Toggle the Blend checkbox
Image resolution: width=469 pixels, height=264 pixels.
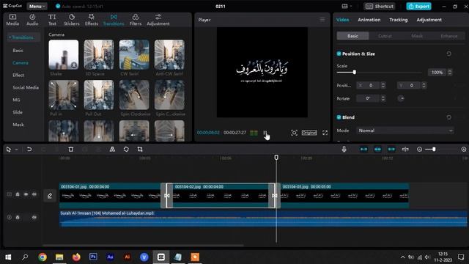pyautogui.click(x=339, y=117)
